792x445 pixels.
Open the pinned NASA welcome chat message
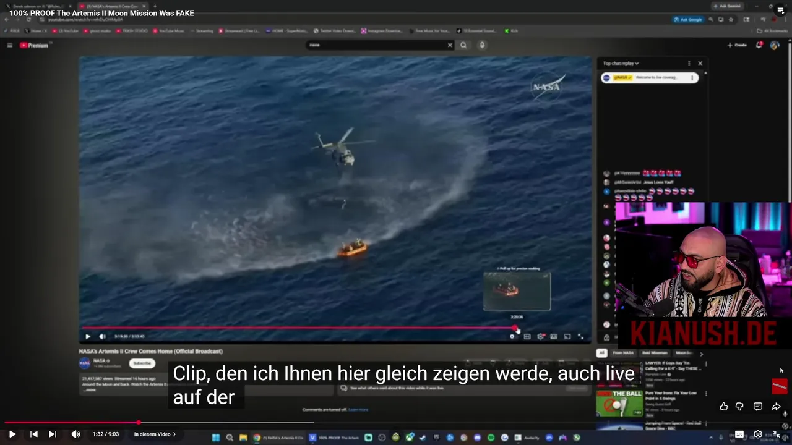[x=649, y=78]
